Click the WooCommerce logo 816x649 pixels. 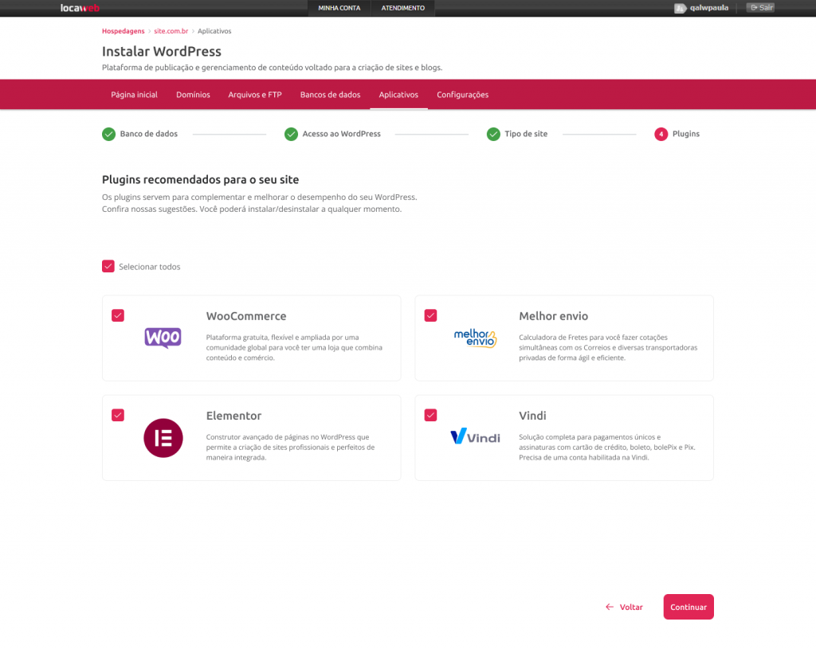(x=163, y=338)
